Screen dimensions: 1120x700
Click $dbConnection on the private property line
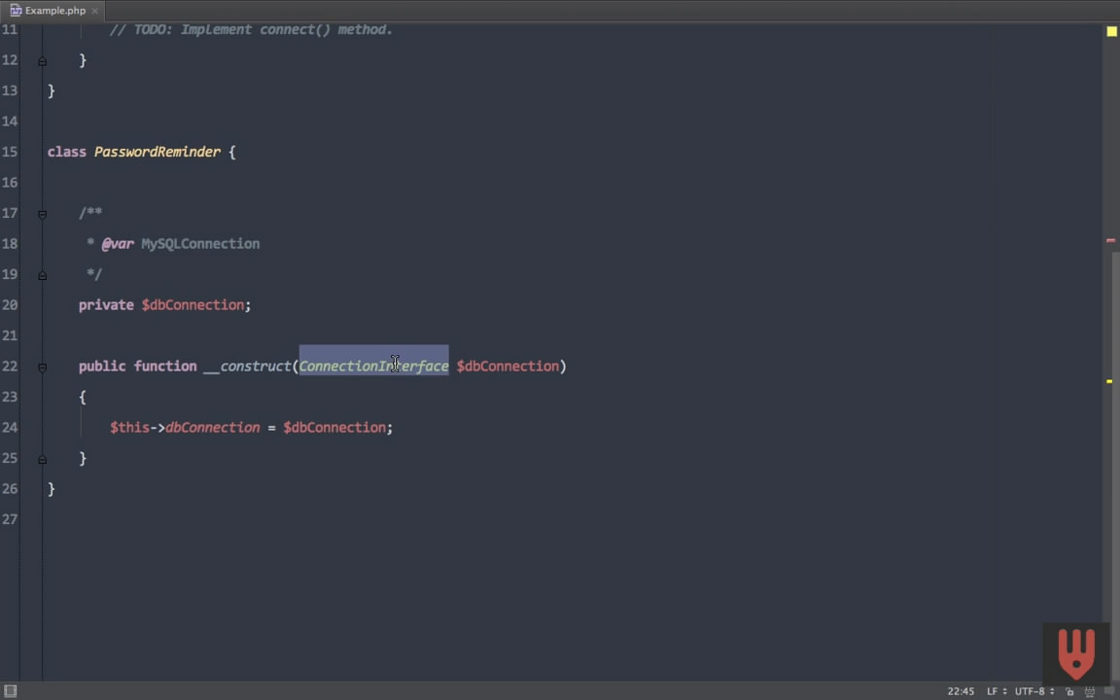pos(192,305)
